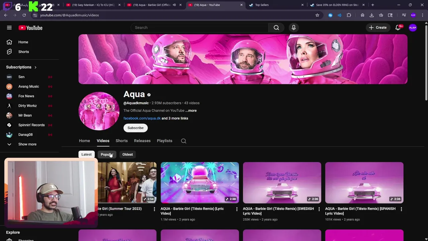Open the browser downloads icon

coord(371,15)
